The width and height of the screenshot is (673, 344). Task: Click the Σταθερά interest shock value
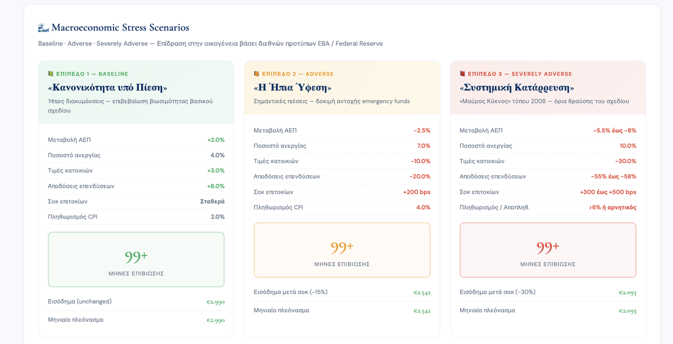point(212,202)
